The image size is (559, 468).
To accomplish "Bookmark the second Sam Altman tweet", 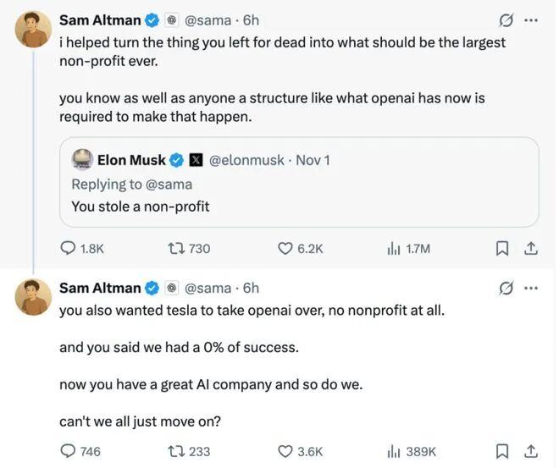I will click(501, 451).
